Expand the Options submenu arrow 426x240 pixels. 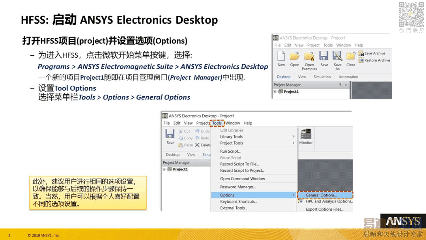pos(293,195)
